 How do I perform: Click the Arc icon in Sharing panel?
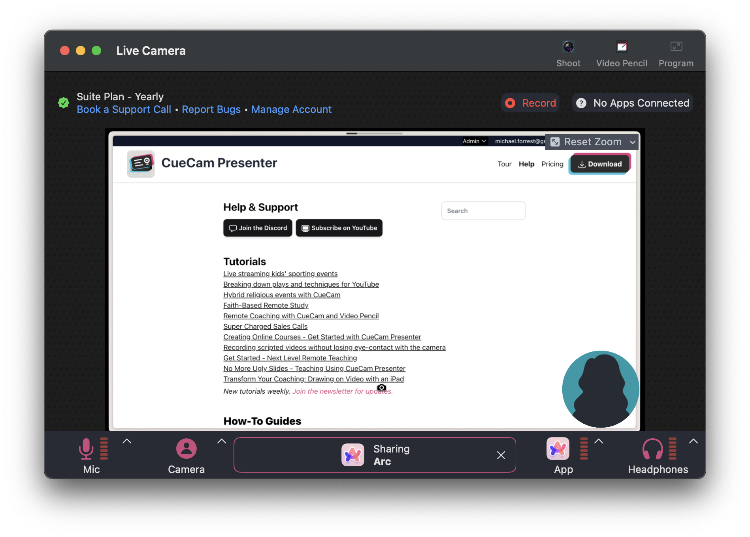click(352, 455)
